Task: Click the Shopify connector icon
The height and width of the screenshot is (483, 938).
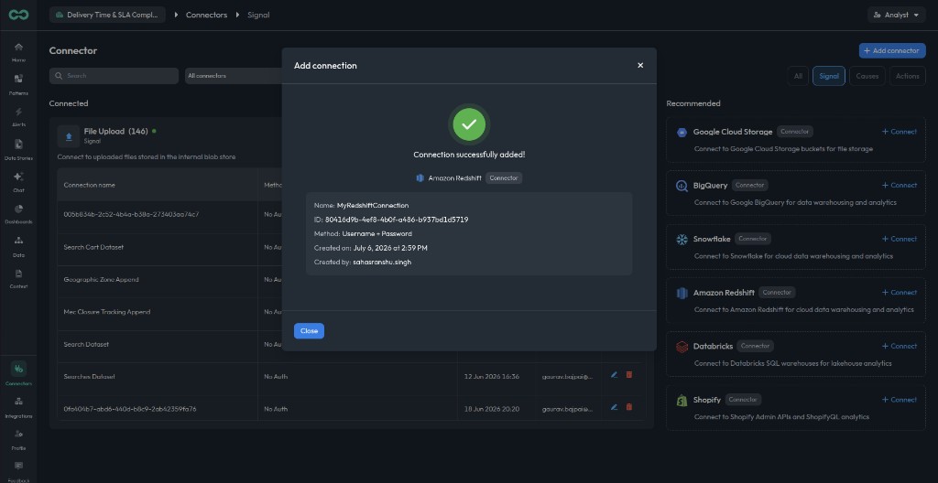Action: pyautogui.click(x=682, y=400)
